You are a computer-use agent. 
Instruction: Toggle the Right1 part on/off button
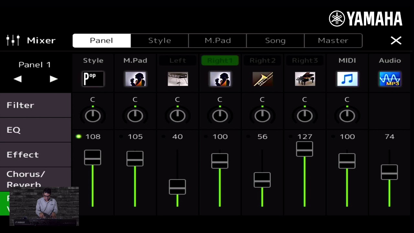pyautogui.click(x=220, y=61)
